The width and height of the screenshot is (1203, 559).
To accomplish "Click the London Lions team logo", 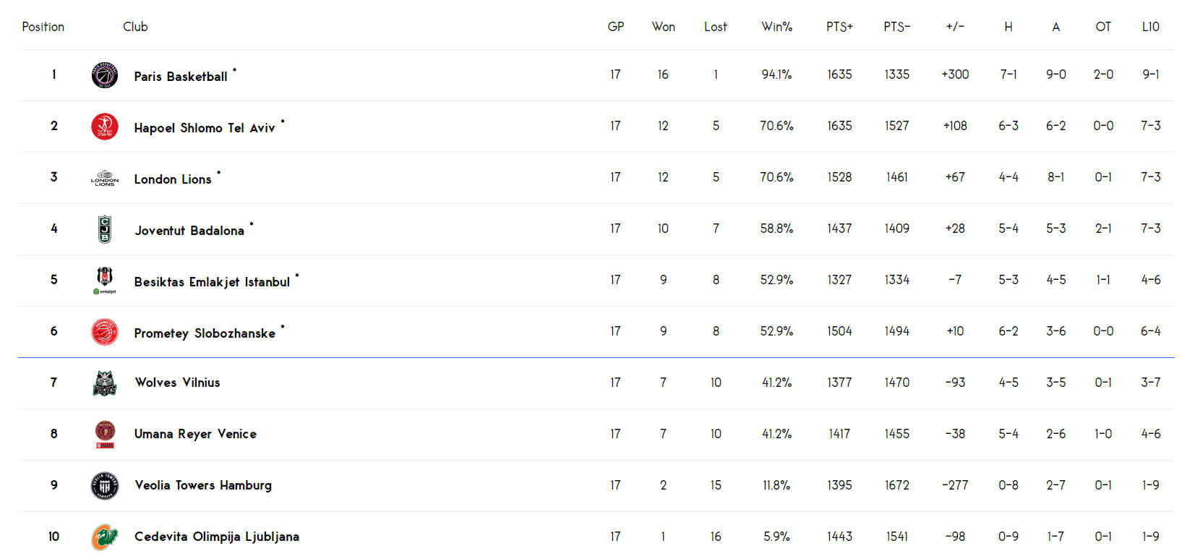I will pos(105,178).
